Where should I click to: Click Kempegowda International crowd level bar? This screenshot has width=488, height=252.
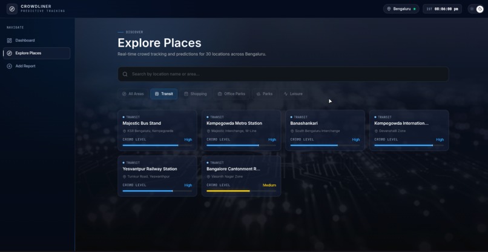pyautogui.click(x=409, y=145)
